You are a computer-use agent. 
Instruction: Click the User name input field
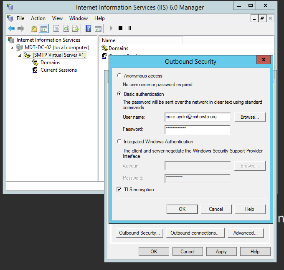tap(198, 117)
